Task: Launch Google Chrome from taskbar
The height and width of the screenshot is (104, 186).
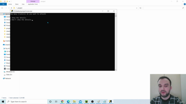Action: (62, 101)
